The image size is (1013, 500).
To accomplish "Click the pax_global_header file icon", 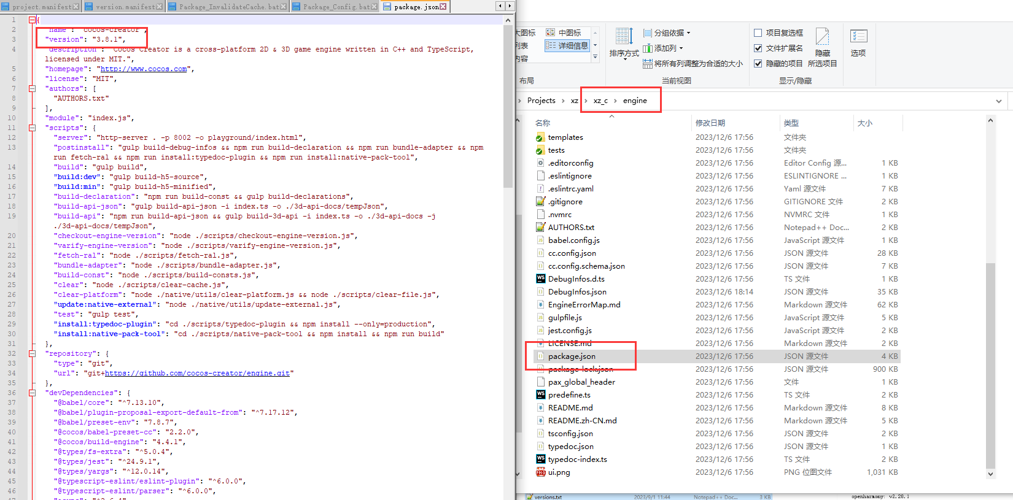I will coord(540,382).
